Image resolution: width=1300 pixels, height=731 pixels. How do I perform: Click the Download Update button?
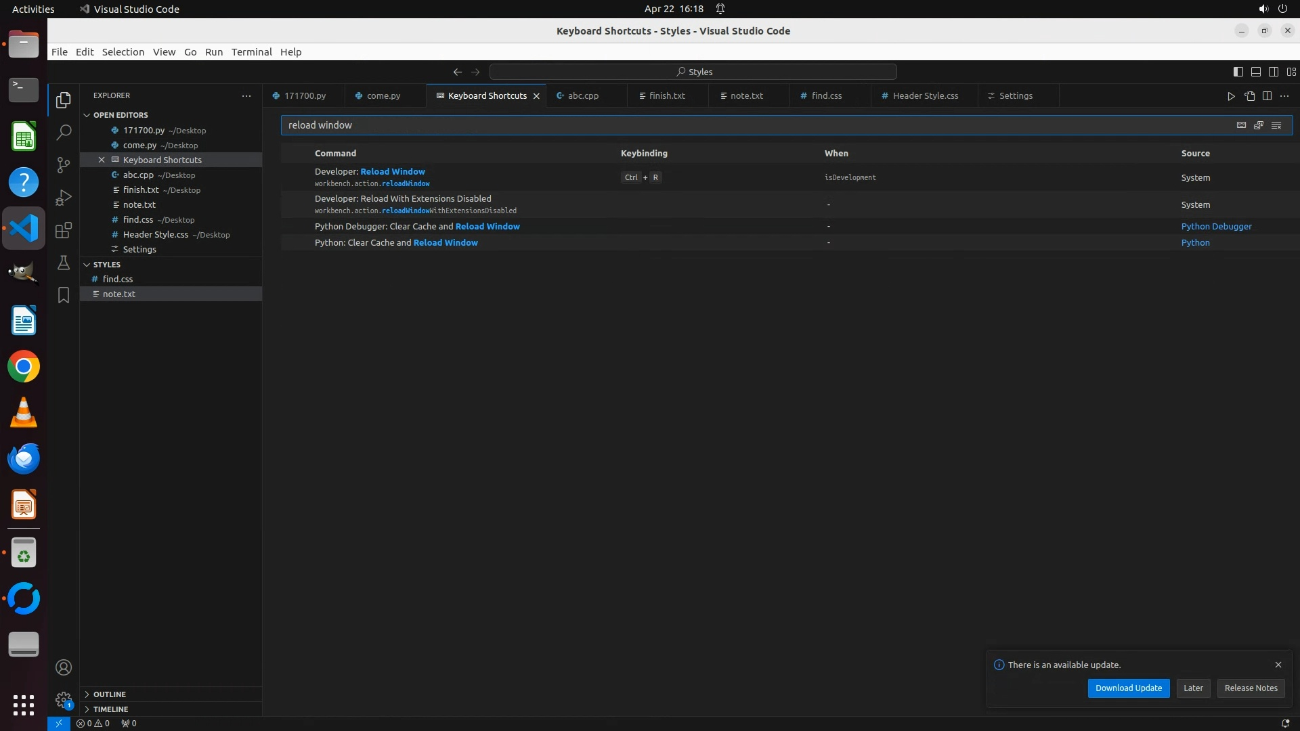coord(1128,688)
